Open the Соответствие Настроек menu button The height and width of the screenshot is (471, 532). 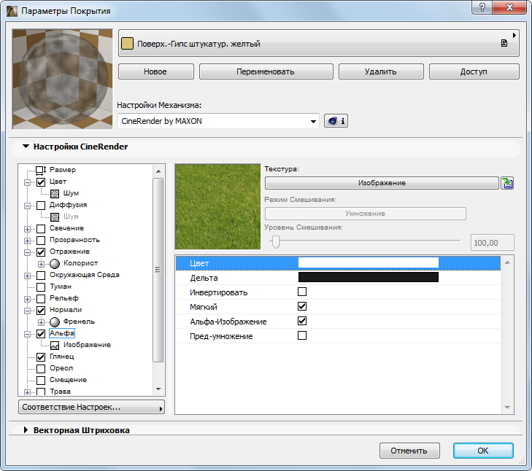(x=92, y=407)
